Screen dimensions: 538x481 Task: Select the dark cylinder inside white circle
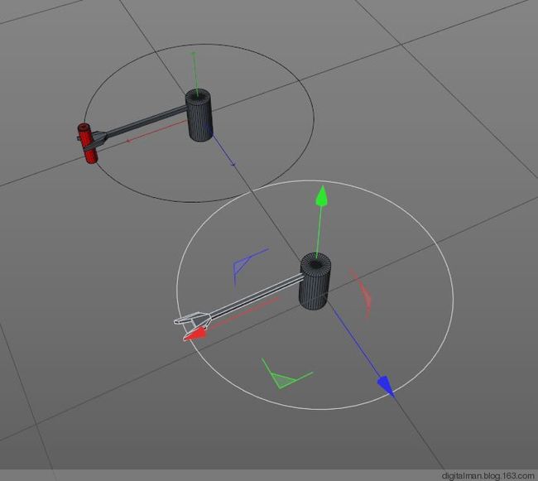[315, 281]
